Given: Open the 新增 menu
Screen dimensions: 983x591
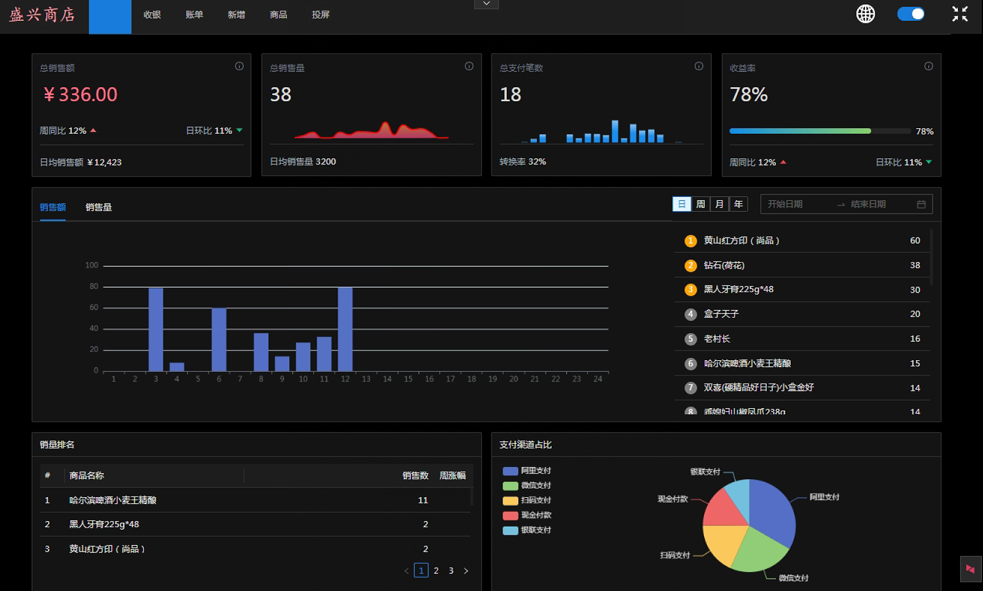Looking at the screenshot, I should [237, 15].
